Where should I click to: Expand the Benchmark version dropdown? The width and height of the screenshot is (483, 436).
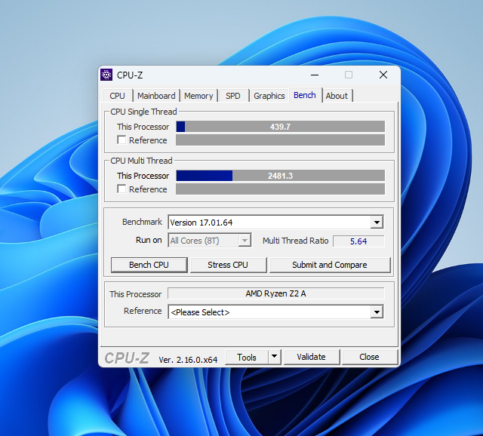click(x=377, y=223)
